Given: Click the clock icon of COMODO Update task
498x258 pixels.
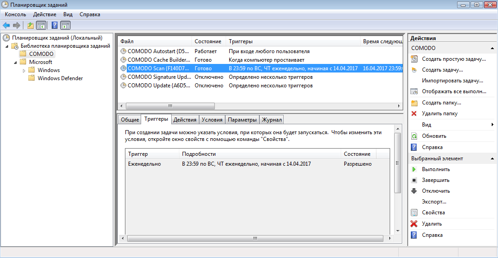Looking at the screenshot, I should [123, 86].
